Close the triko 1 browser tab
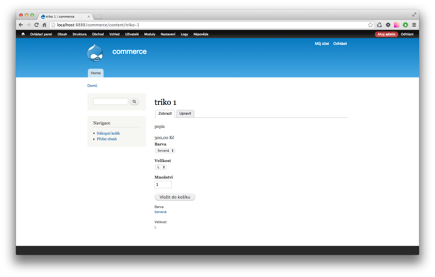 (x=89, y=17)
